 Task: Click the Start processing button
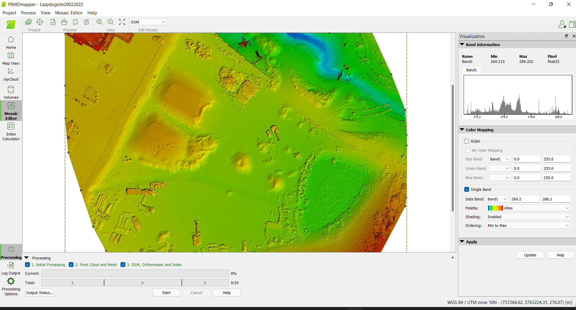166,293
